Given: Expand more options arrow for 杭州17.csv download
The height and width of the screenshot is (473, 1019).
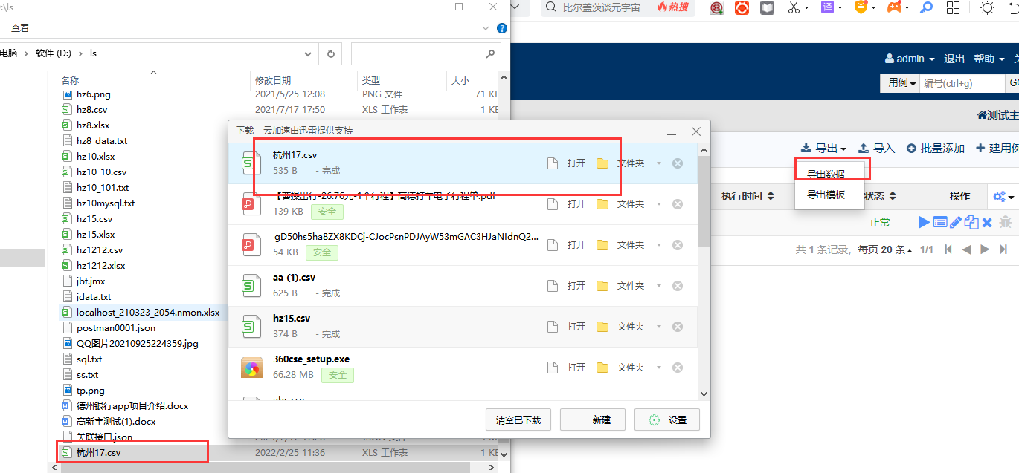Looking at the screenshot, I should [658, 163].
